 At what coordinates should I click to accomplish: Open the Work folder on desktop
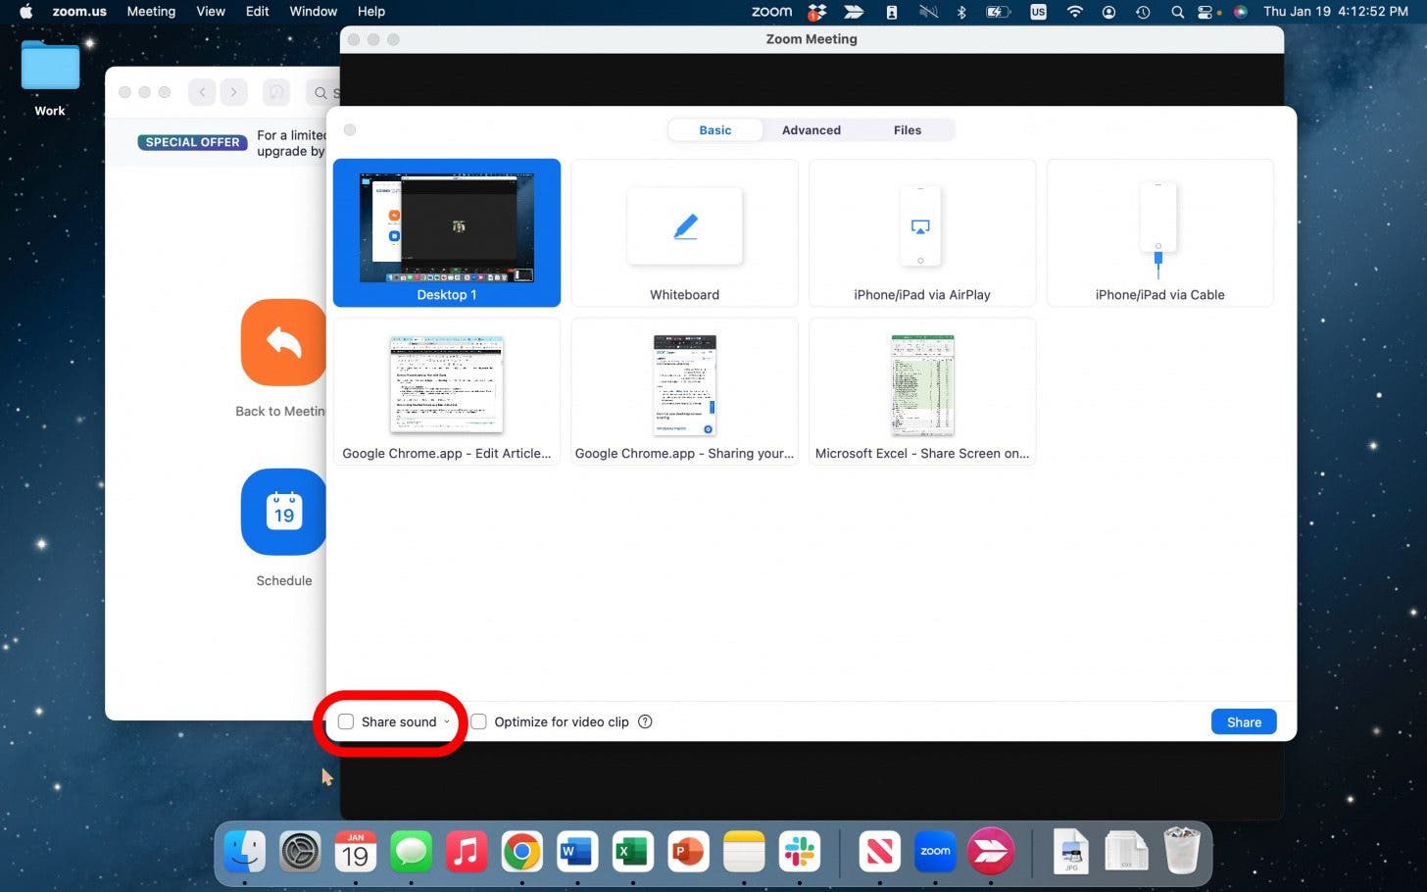[x=50, y=69]
